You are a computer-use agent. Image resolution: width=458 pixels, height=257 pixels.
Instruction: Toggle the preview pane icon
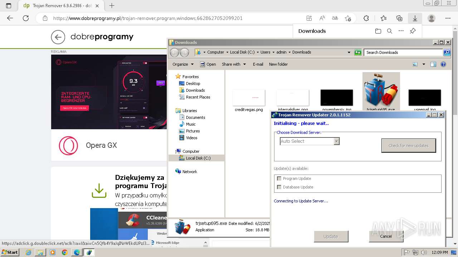pyautogui.click(x=433, y=64)
